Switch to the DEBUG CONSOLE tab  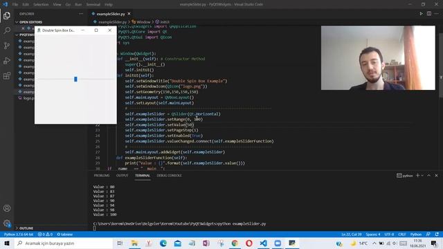click(x=169, y=175)
